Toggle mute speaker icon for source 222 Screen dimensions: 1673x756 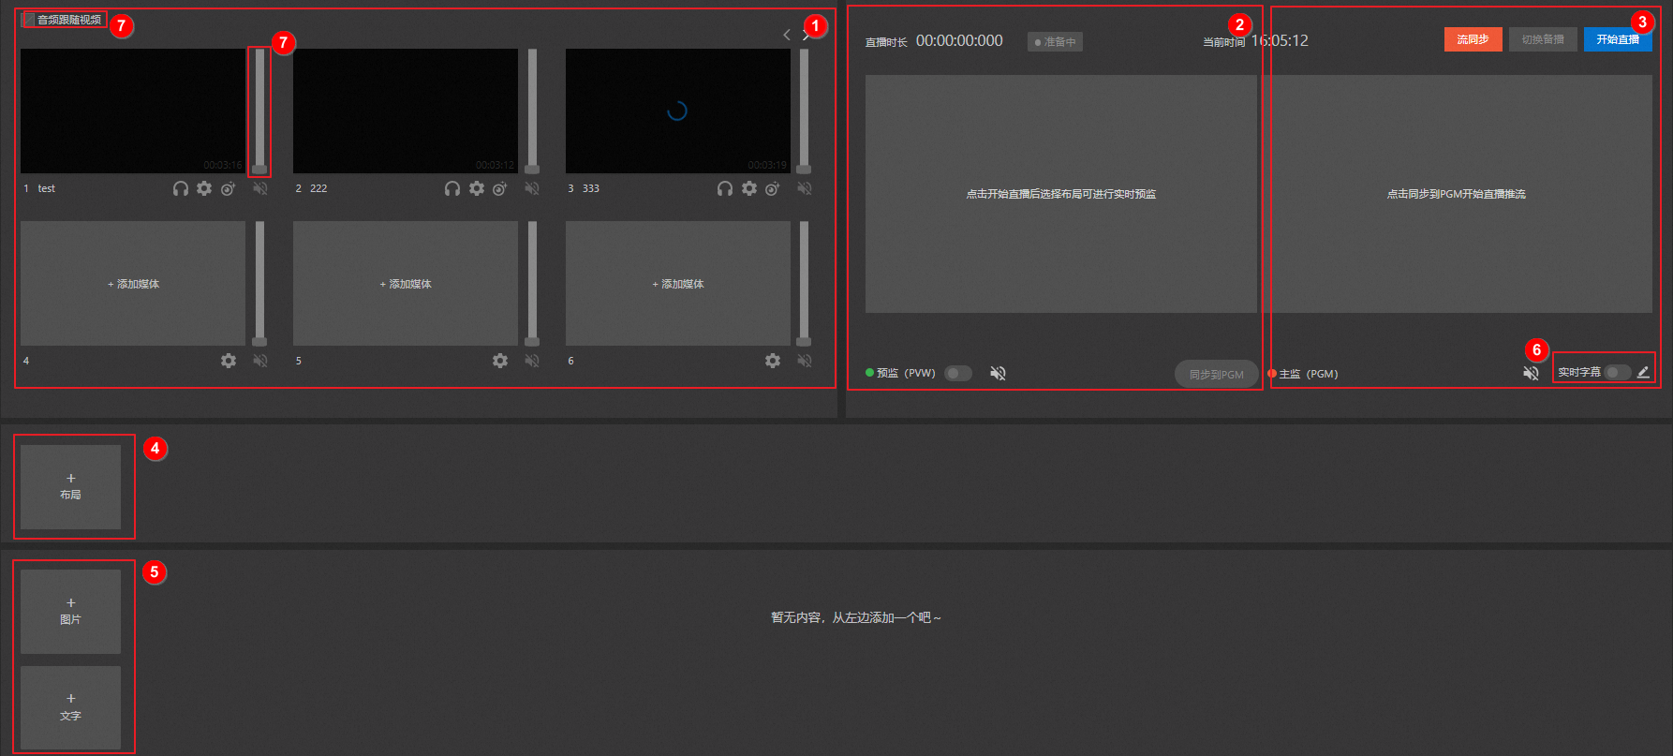532,188
